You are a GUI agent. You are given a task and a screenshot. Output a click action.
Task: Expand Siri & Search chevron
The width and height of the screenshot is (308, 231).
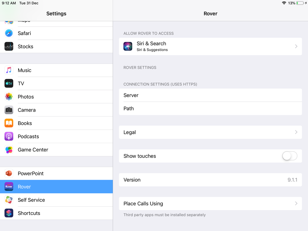[296, 46]
